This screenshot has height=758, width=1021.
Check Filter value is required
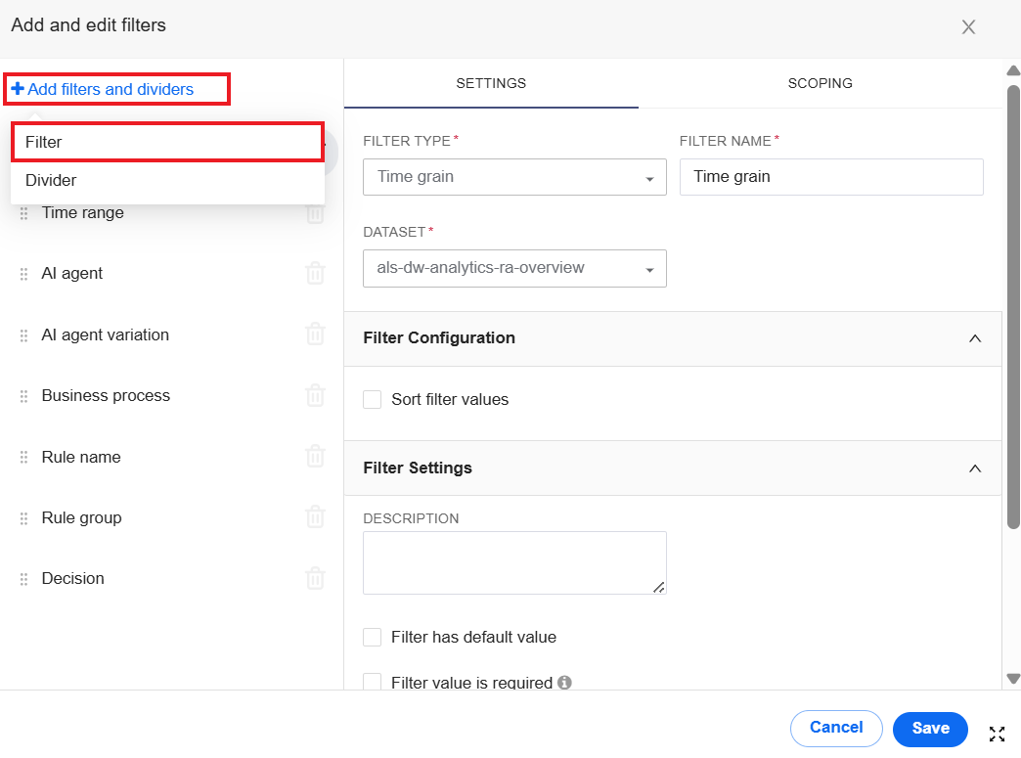pyautogui.click(x=372, y=681)
